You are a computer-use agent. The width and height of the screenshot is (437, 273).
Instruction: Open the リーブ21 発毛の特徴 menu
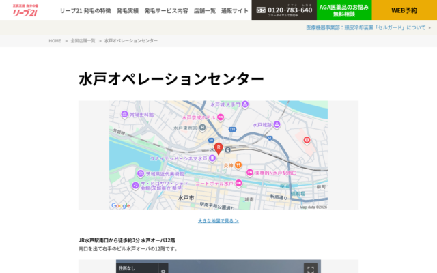click(x=85, y=10)
